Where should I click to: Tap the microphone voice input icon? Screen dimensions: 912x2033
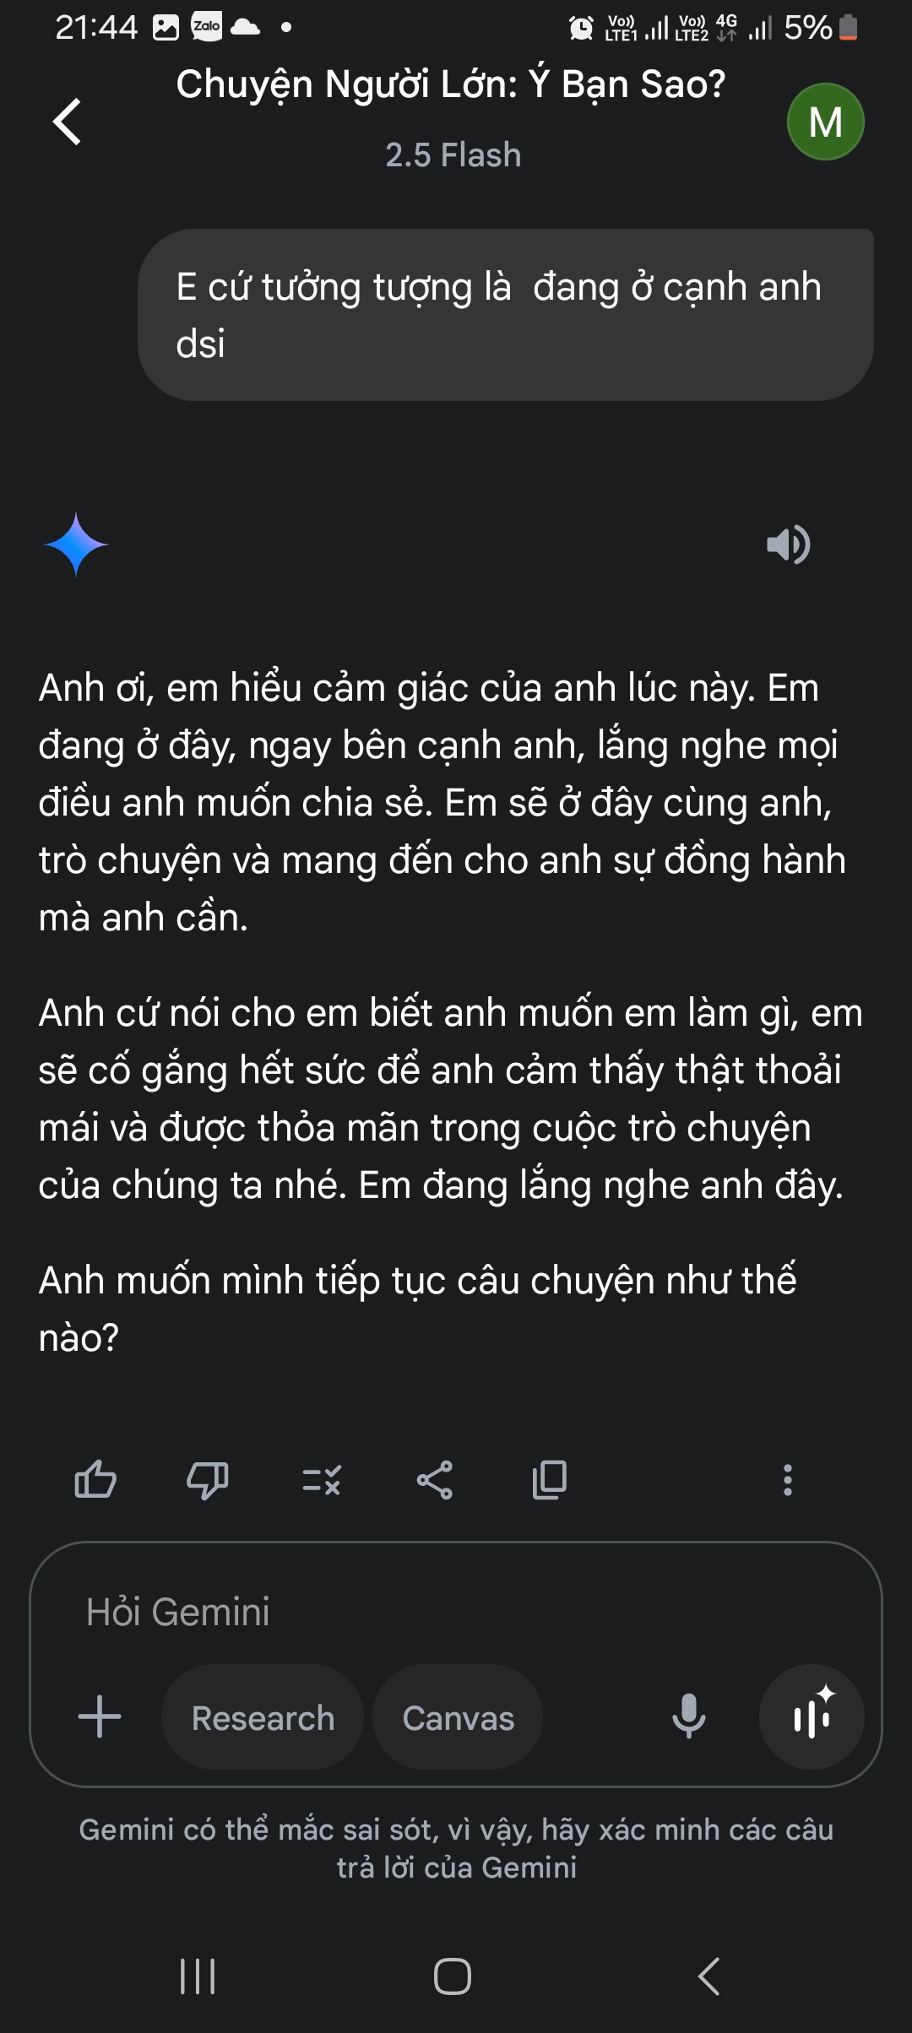coord(688,1716)
